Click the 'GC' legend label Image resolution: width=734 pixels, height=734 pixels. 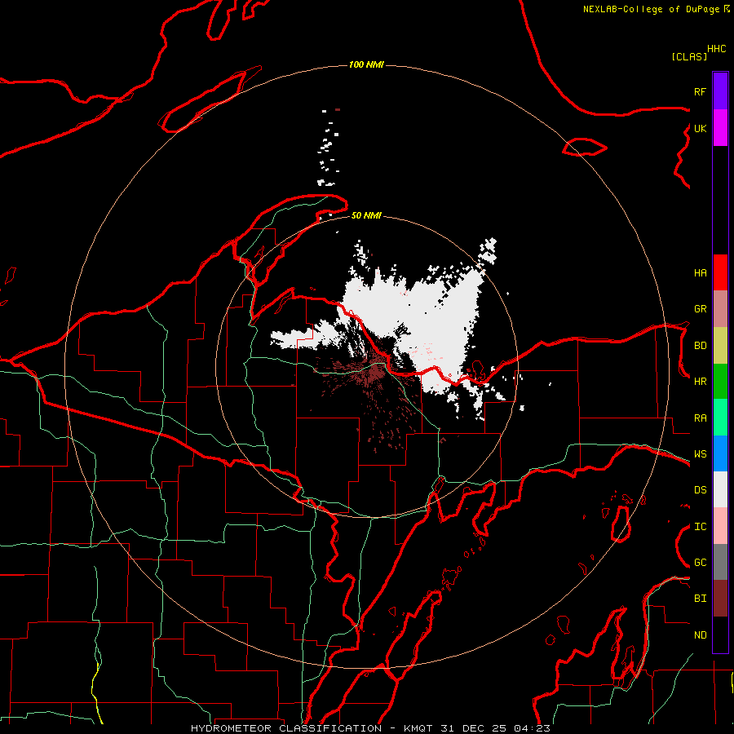point(700,563)
